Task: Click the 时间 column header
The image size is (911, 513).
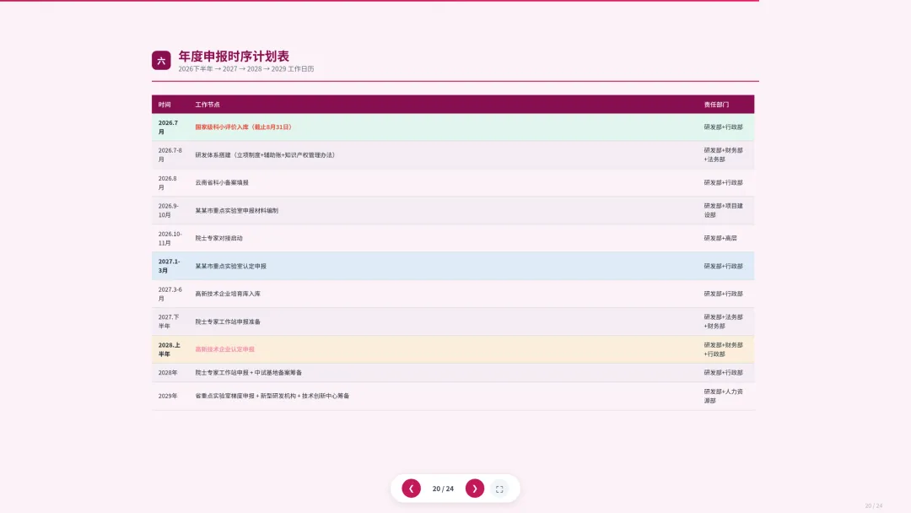Action: click(x=164, y=105)
